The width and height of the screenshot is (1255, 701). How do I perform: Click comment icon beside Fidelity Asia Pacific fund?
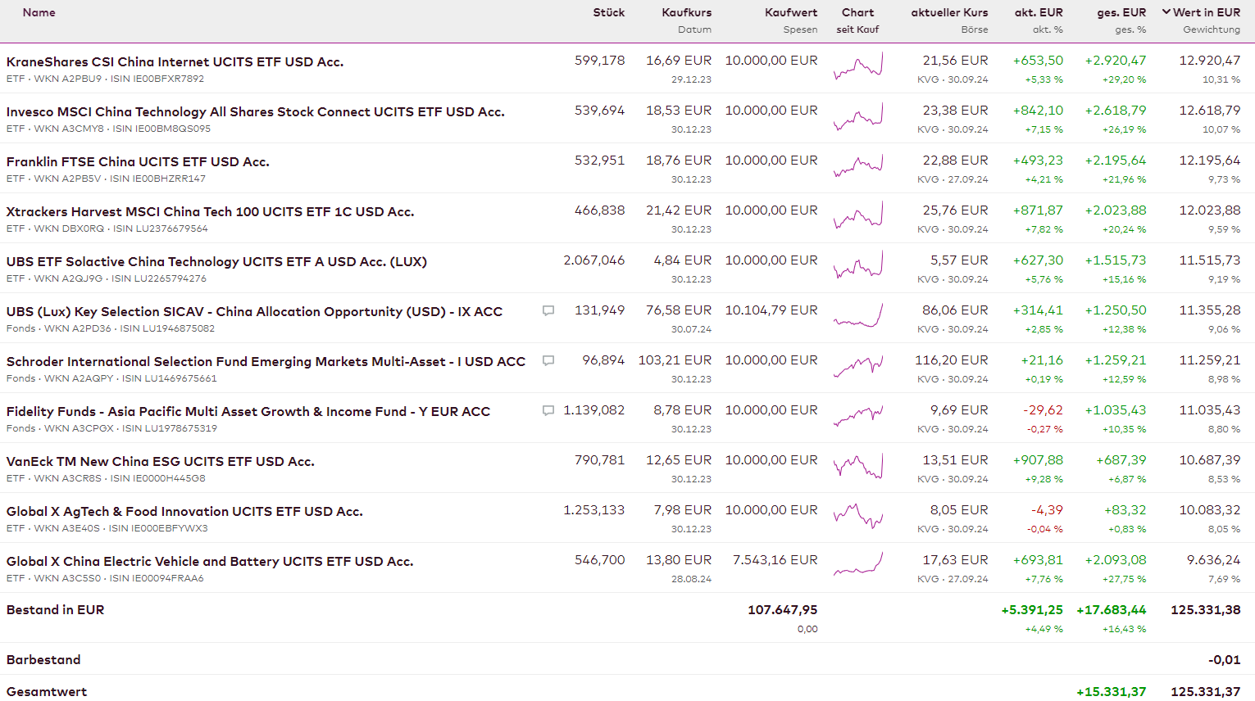[x=548, y=411]
